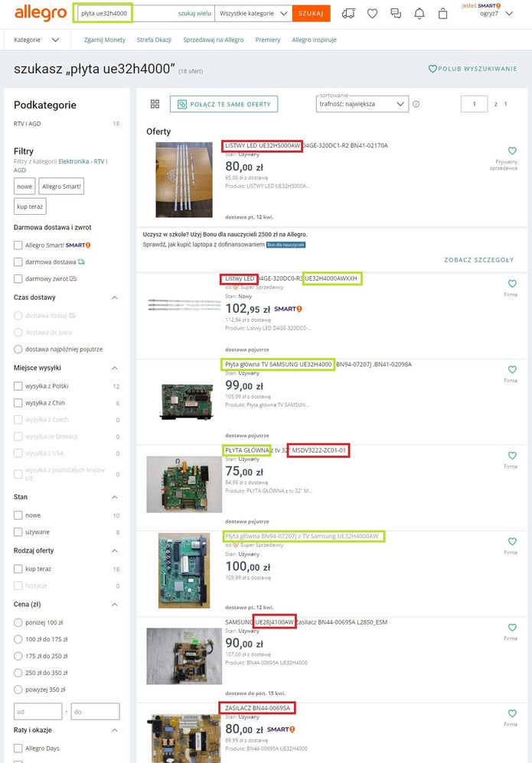The width and height of the screenshot is (532, 763).
Task: Favorite the 102,95 zł Listwy LED offer
Action: [512, 283]
